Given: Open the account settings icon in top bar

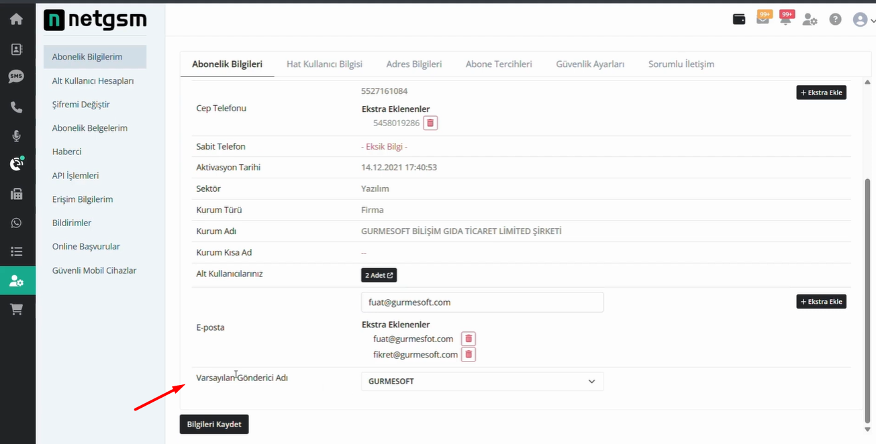Looking at the screenshot, I should [810, 19].
